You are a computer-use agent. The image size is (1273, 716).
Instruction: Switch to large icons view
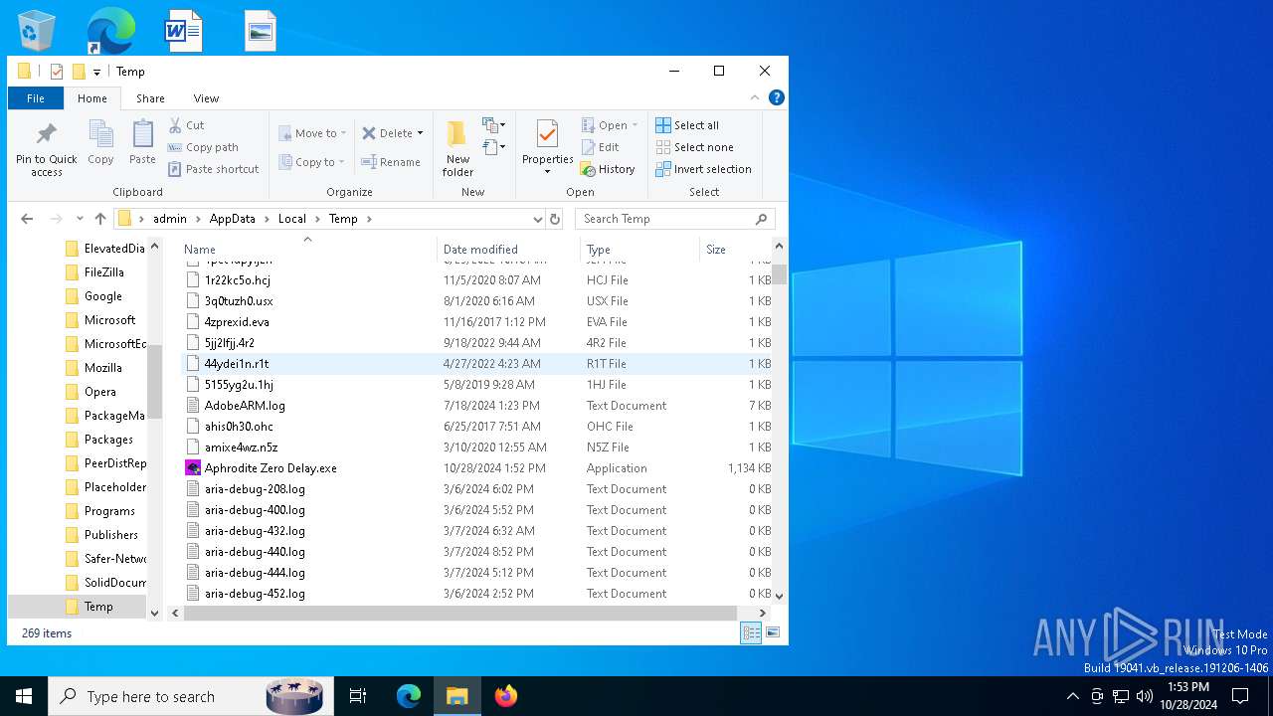click(x=773, y=632)
